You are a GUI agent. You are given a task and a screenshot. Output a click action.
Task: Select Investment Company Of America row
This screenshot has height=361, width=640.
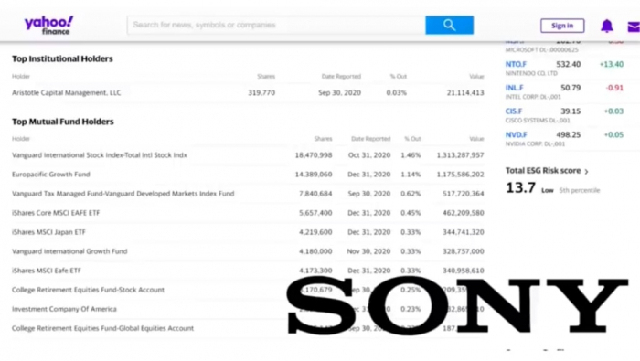coord(248,309)
